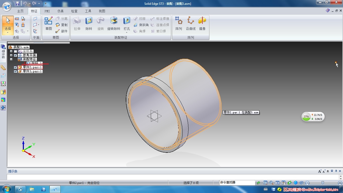This screenshot has height=193, width=343.
Task: Undo the last action
Action: 25,4
